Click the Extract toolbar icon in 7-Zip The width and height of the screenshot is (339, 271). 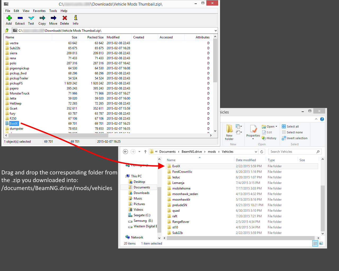tap(20, 20)
